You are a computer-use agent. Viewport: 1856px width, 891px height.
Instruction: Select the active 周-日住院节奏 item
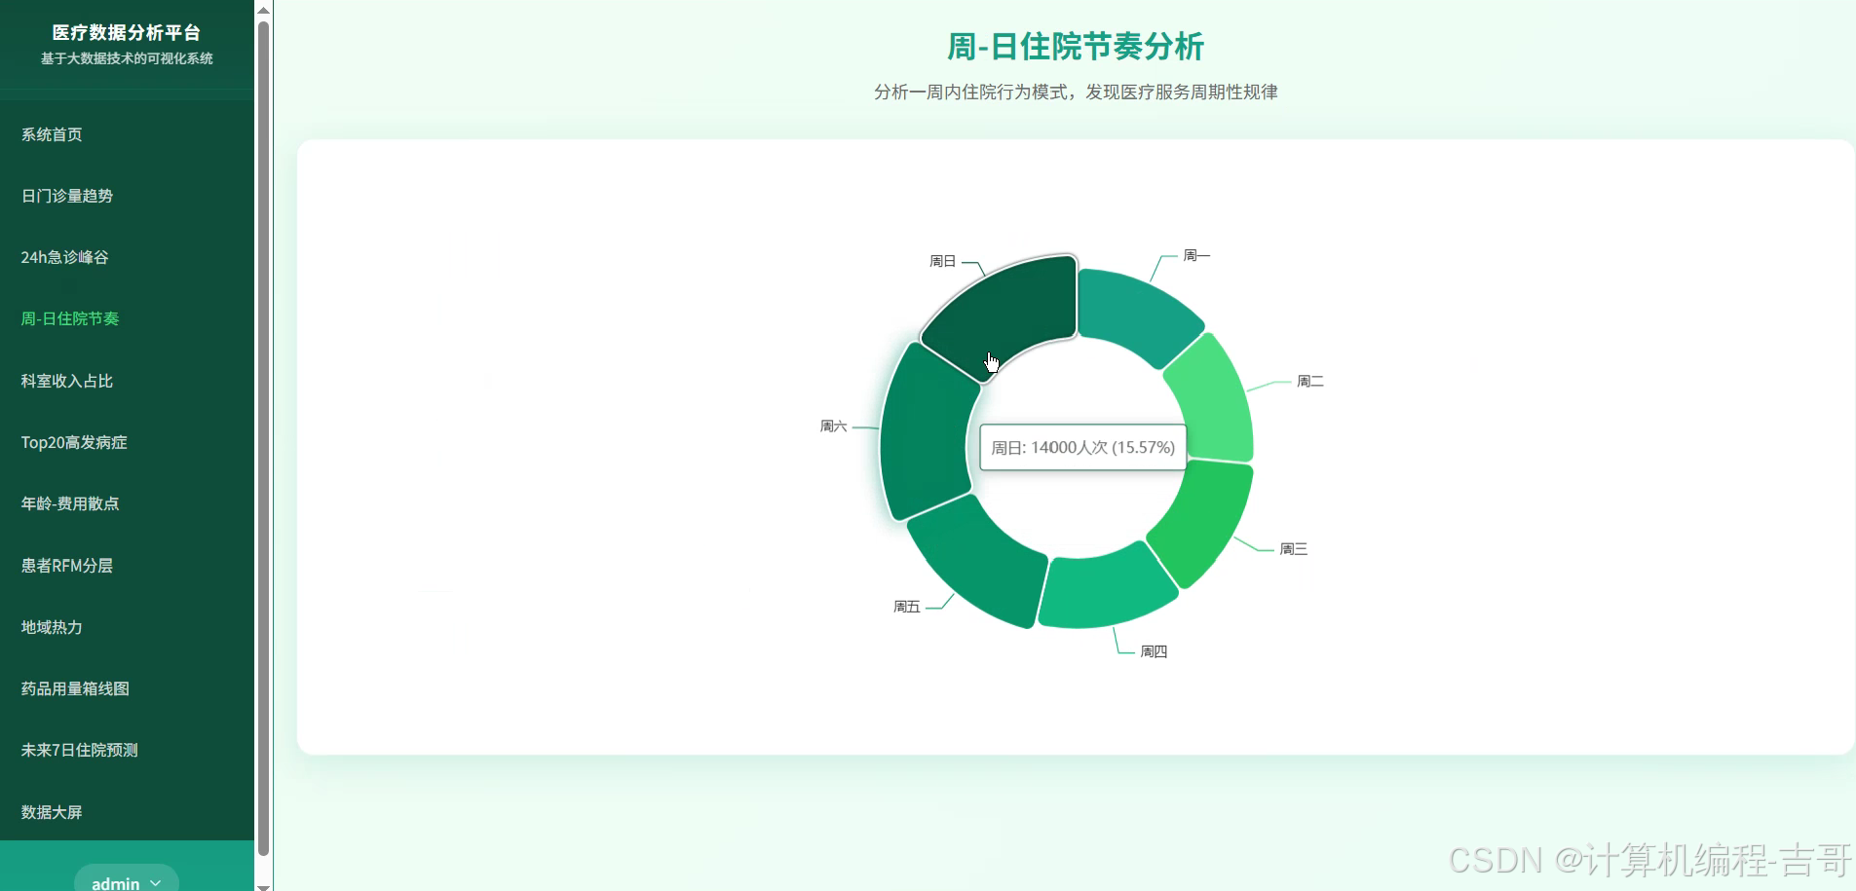click(70, 318)
